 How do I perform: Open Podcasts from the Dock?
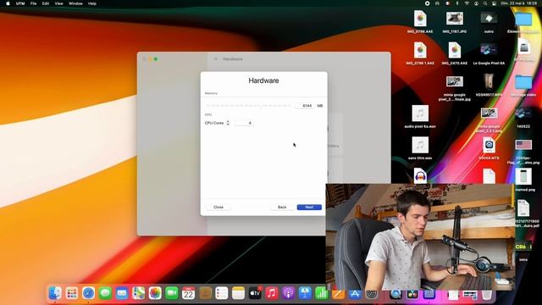[x=288, y=293]
